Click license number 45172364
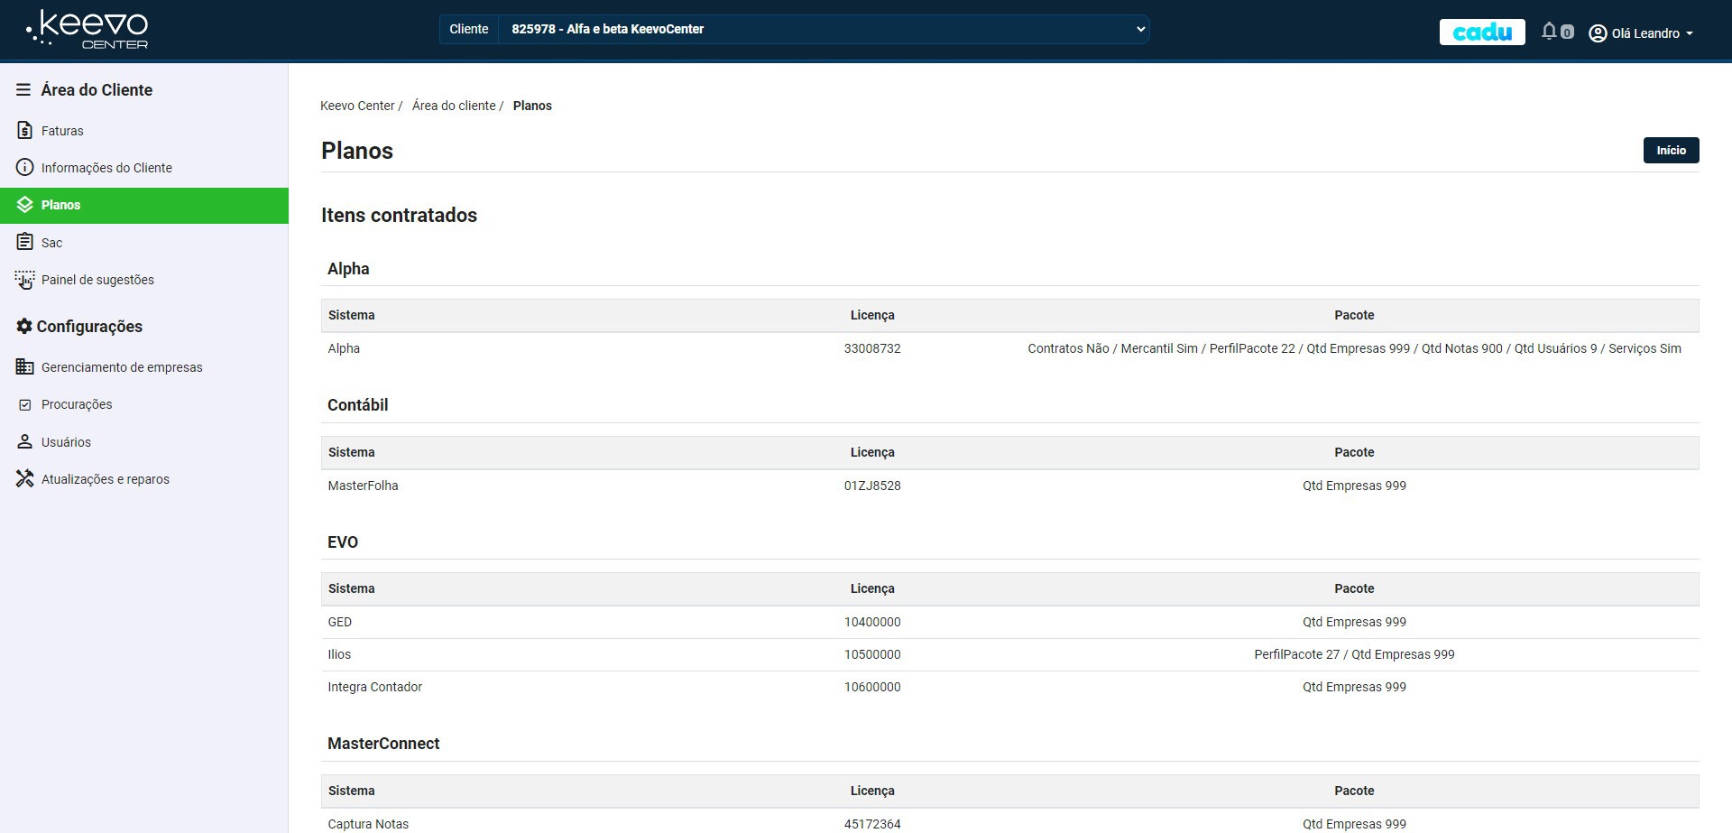Screen dimensions: 1732x833 (872, 824)
